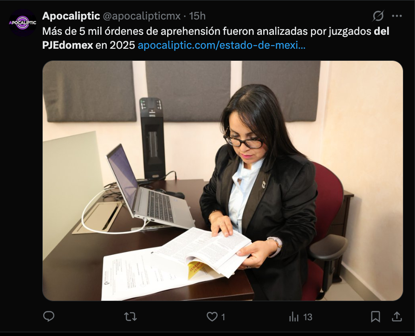
Task: Enlarge the photo of woman reading documents
Action: [x=222, y=181]
